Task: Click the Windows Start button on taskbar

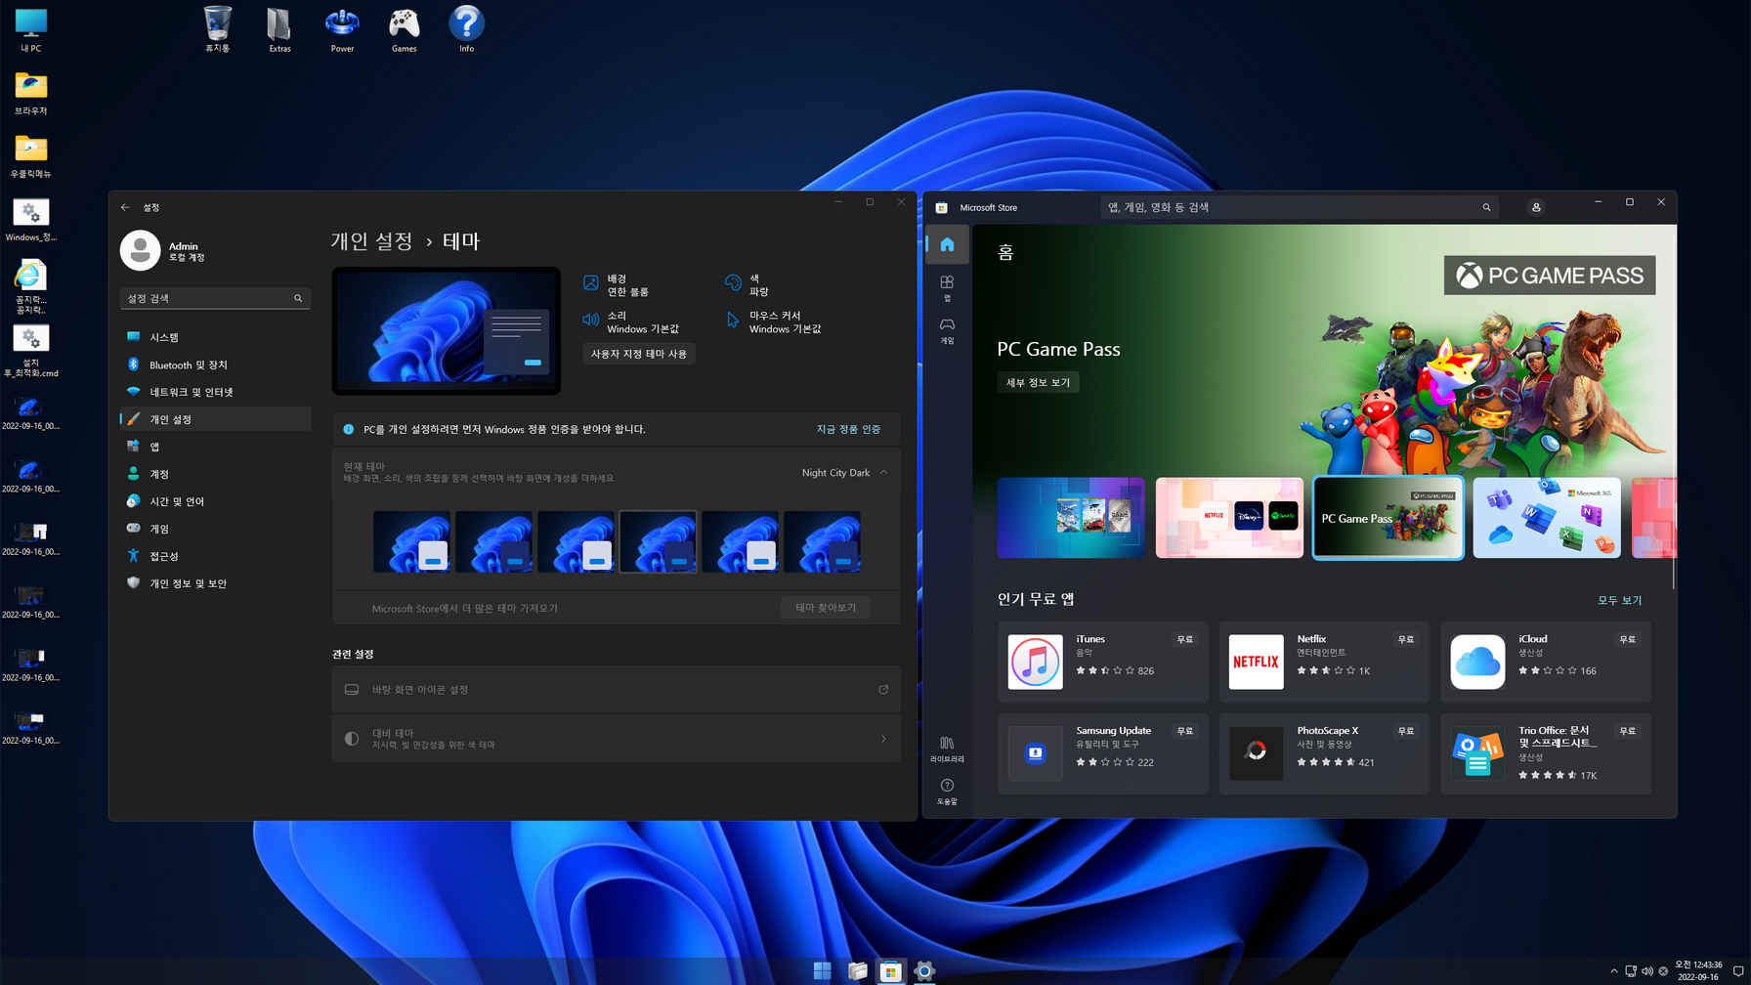Action: tap(823, 970)
